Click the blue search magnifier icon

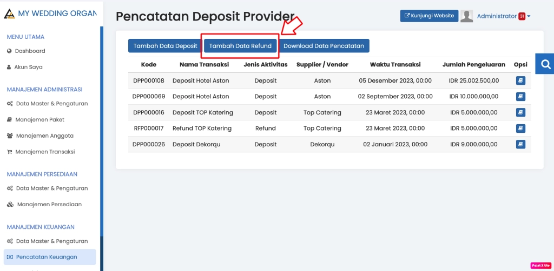[545, 64]
